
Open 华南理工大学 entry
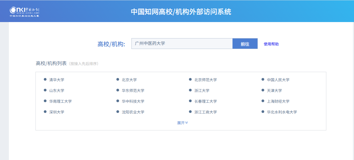(x=61, y=101)
